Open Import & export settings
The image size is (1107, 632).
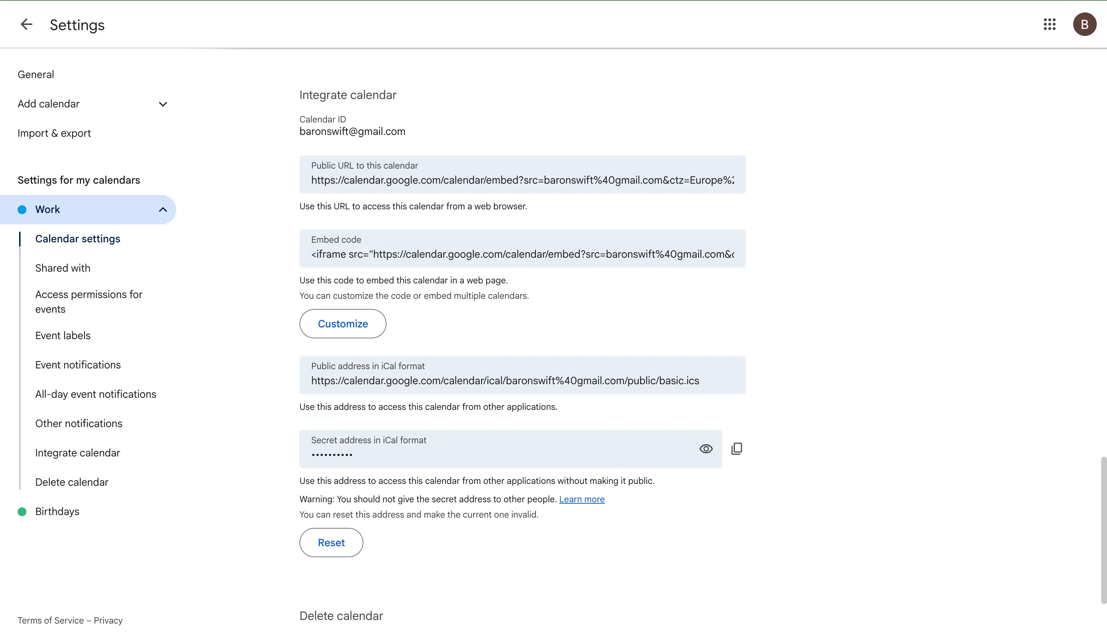click(54, 133)
